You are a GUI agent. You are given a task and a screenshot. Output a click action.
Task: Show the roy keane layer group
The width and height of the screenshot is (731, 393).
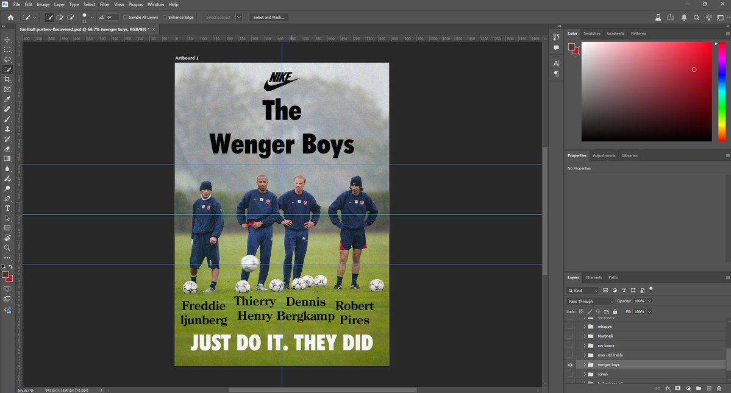coord(570,345)
